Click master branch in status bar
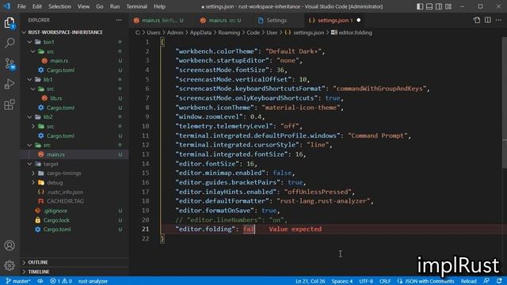This screenshot has width=507, height=285. (x=18, y=281)
